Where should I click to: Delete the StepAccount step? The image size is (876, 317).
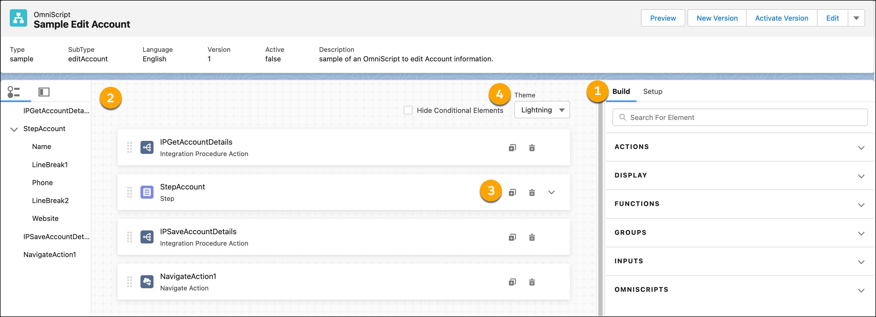[x=532, y=192]
